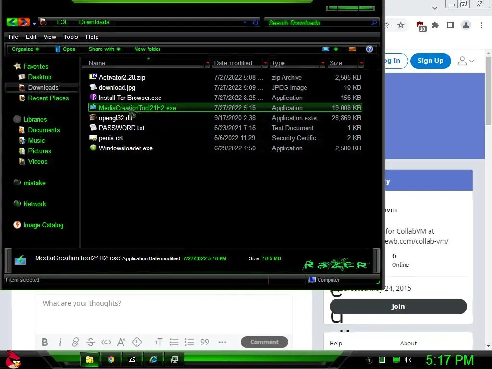Screen dimensions: 492x369
Task: Open the Chrome three-dot menu
Action: 481,25
